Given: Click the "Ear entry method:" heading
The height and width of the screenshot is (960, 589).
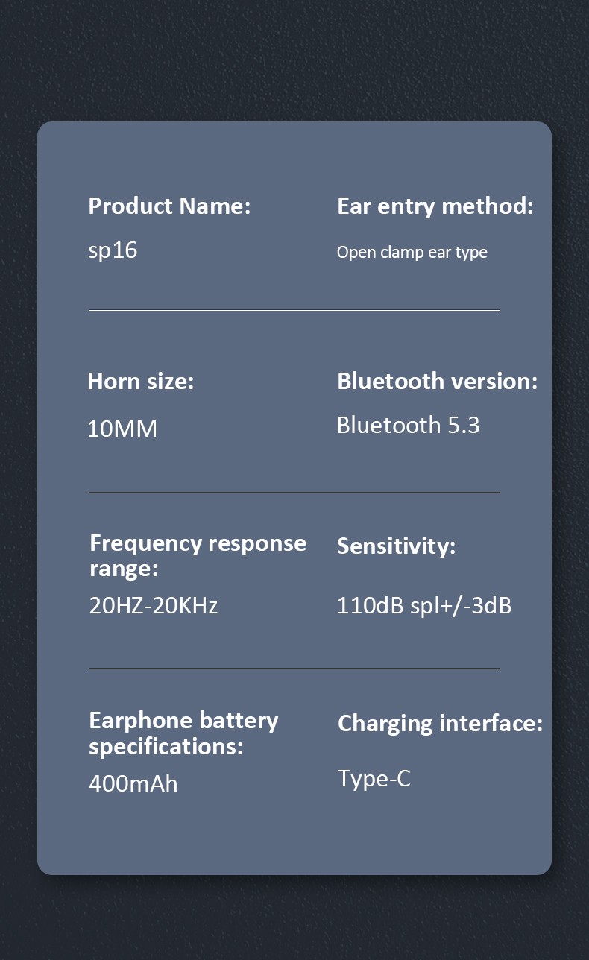Looking at the screenshot, I should click(x=435, y=206).
